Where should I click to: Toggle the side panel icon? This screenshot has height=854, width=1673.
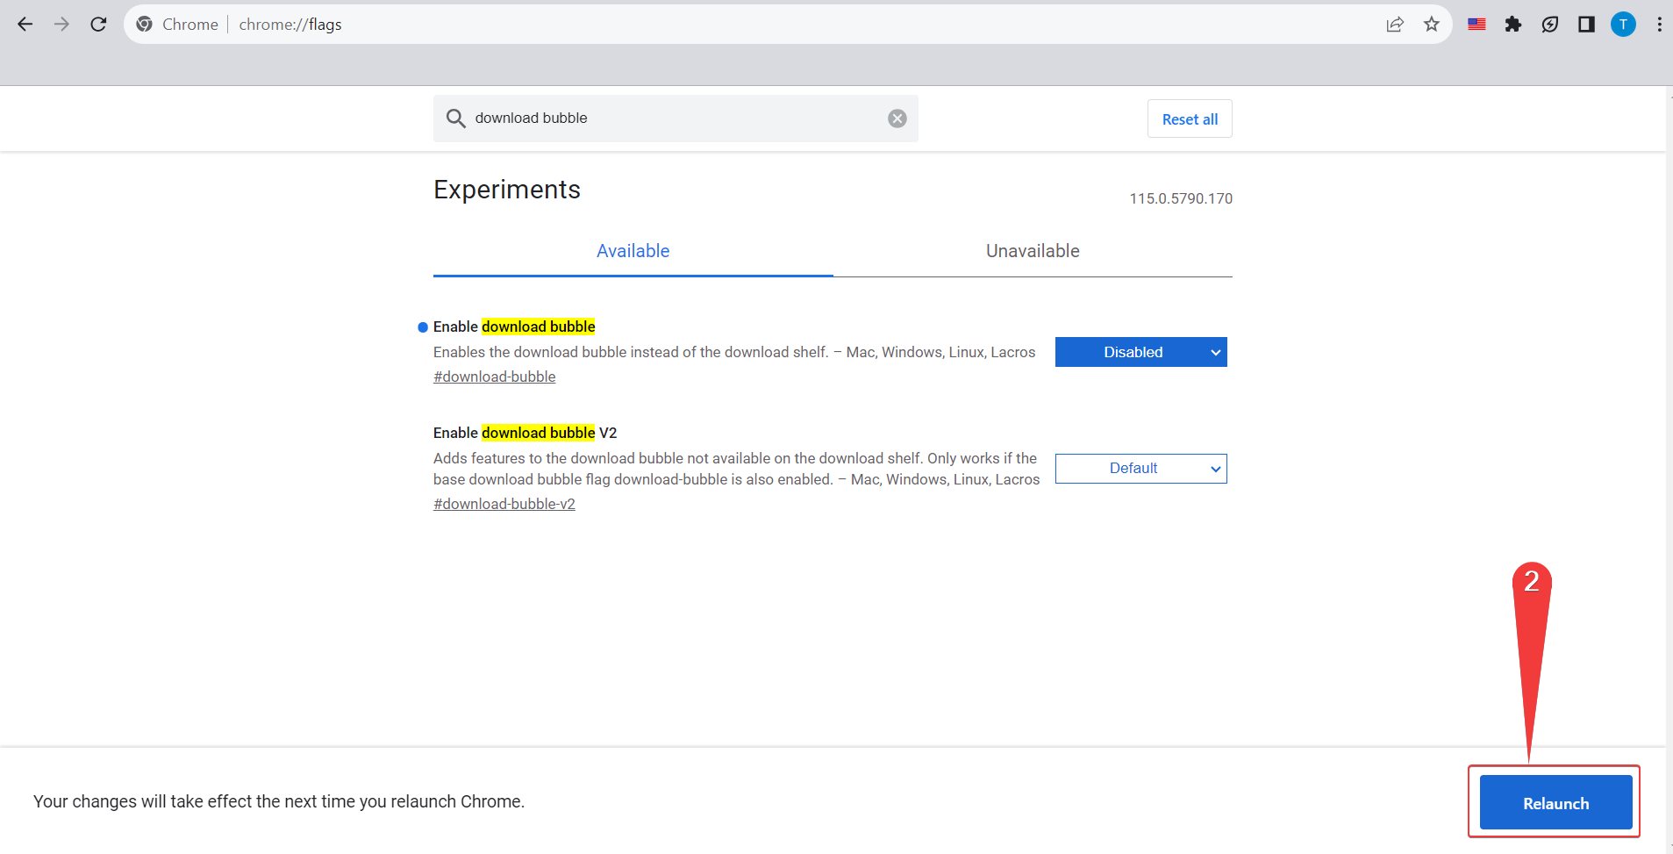click(x=1587, y=24)
